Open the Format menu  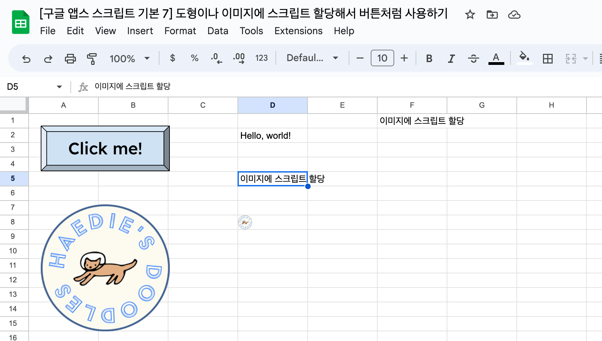pyautogui.click(x=180, y=31)
